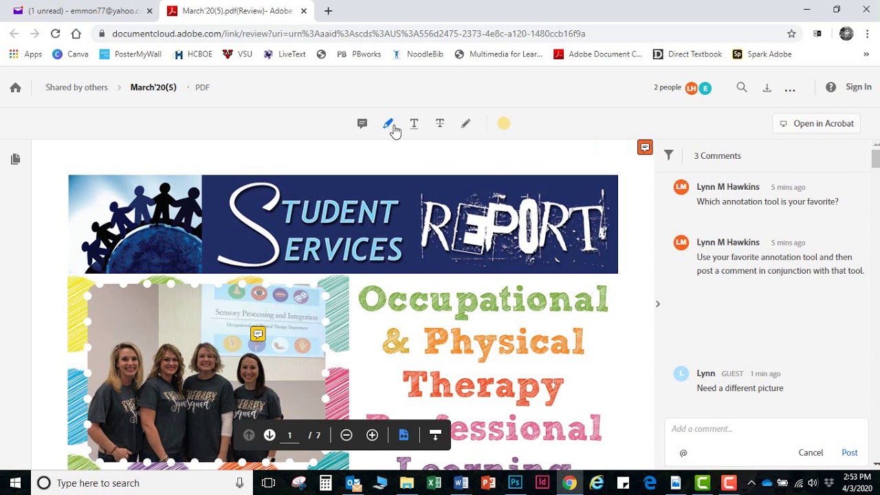
Task: Open the yellow annotation color picker
Action: (504, 124)
